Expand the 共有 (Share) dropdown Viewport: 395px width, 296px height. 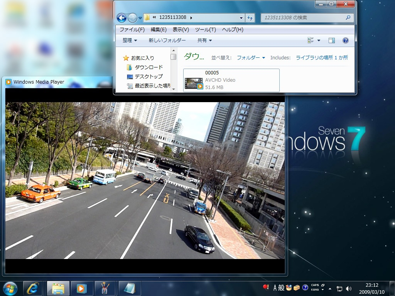point(204,40)
